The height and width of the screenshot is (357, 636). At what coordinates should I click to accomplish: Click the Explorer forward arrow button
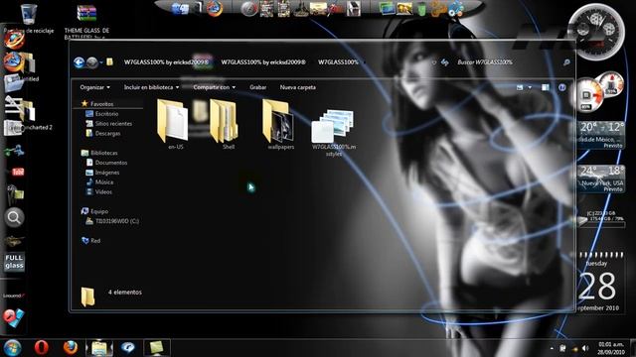tap(92, 62)
